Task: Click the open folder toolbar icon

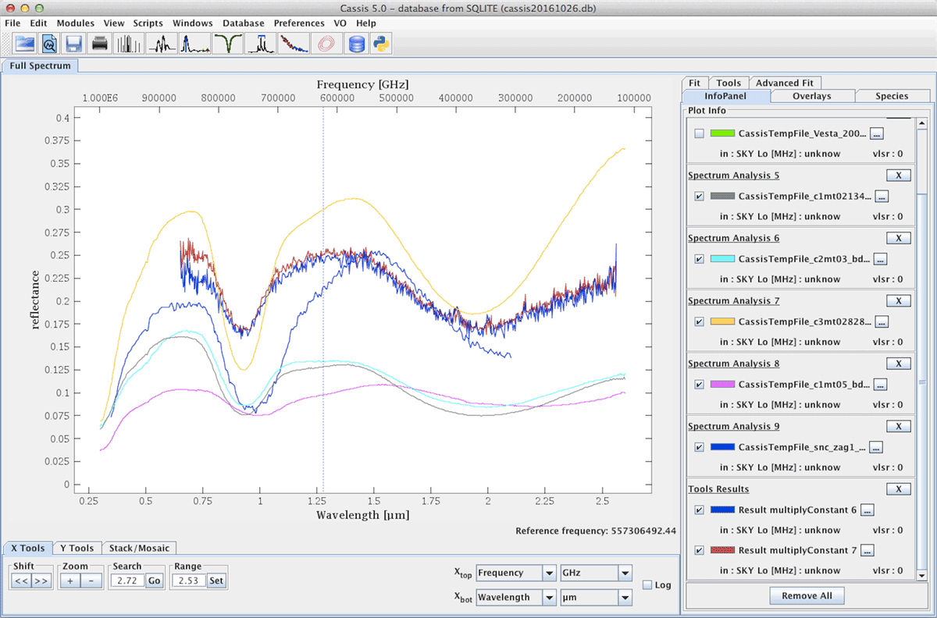Action: point(24,44)
